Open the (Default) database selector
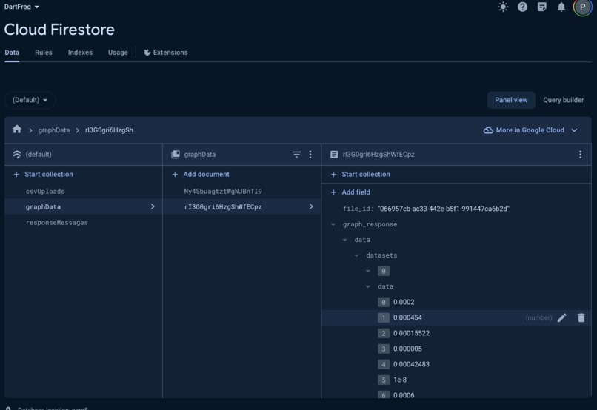597x410 pixels. pos(30,100)
